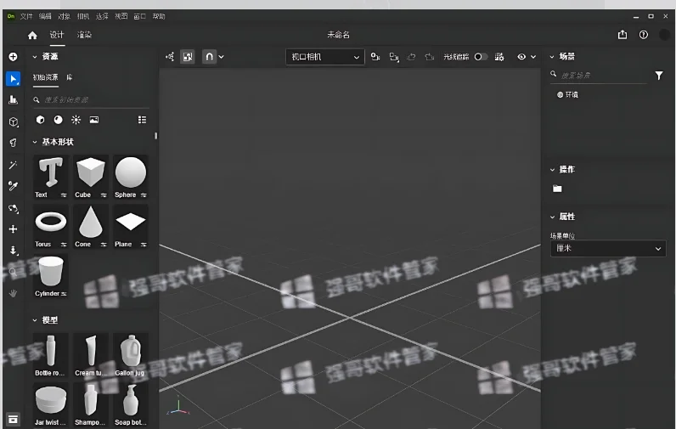Image resolution: width=676 pixels, height=429 pixels.
Task: Filter assets by models icon
Action: 40,120
